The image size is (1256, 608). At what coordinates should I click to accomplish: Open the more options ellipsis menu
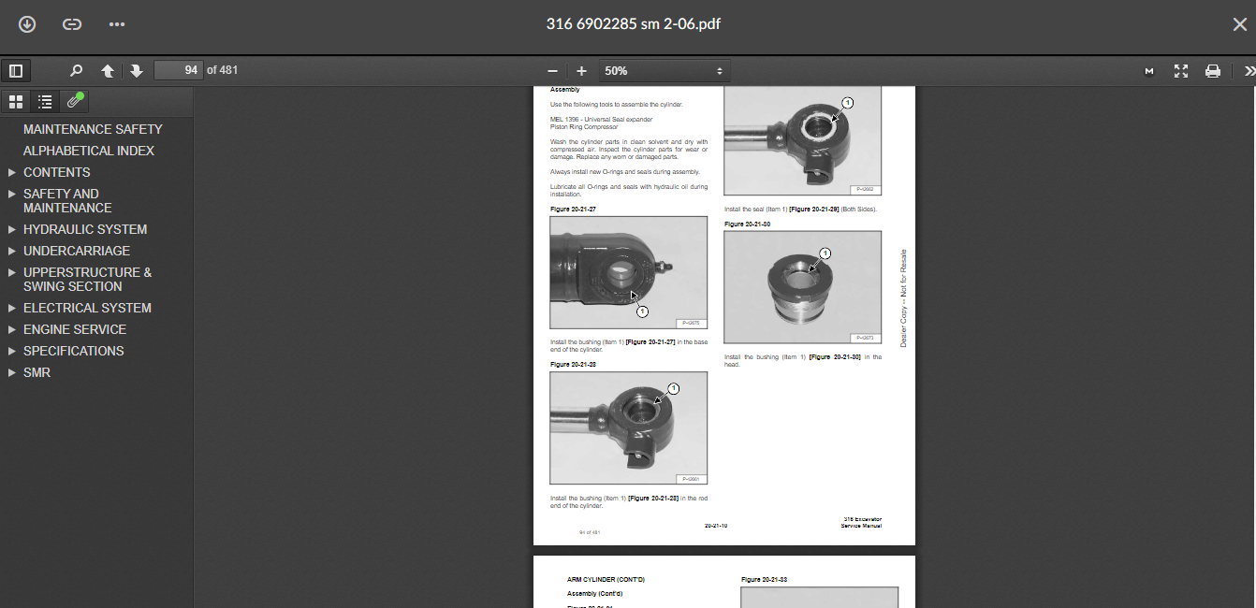pos(117,24)
